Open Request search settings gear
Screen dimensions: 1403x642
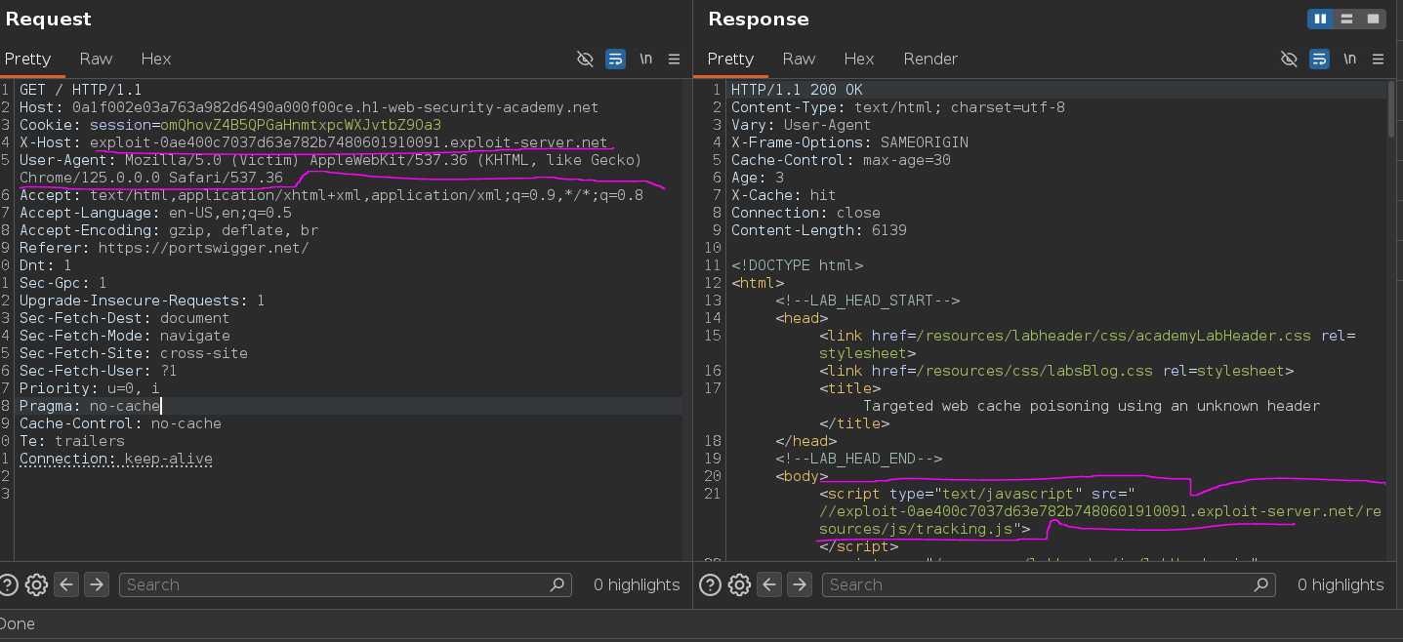click(x=36, y=584)
